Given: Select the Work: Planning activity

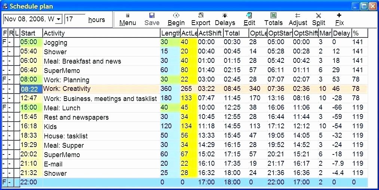Looking at the screenshot, I should pos(101,80).
